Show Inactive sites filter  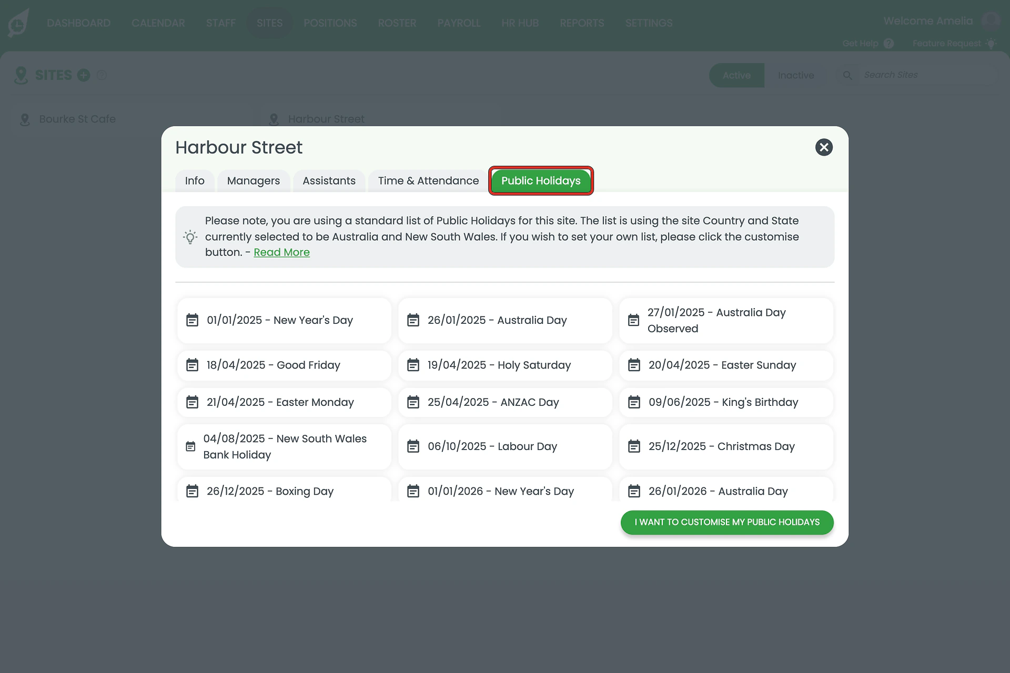click(x=796, y=75)
